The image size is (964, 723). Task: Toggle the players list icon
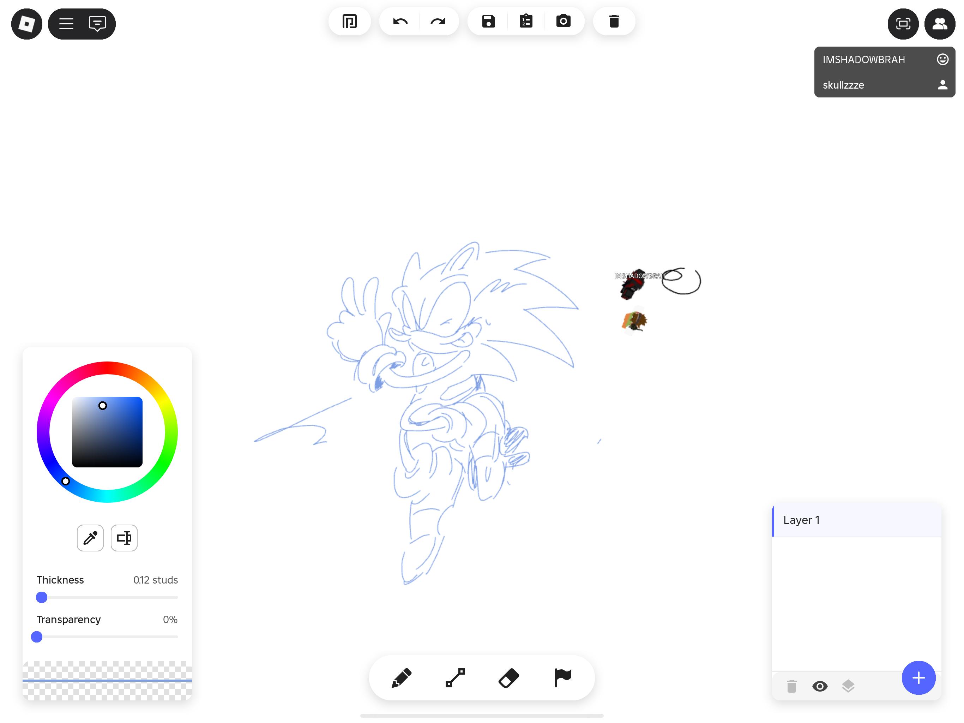pos(940,24)
